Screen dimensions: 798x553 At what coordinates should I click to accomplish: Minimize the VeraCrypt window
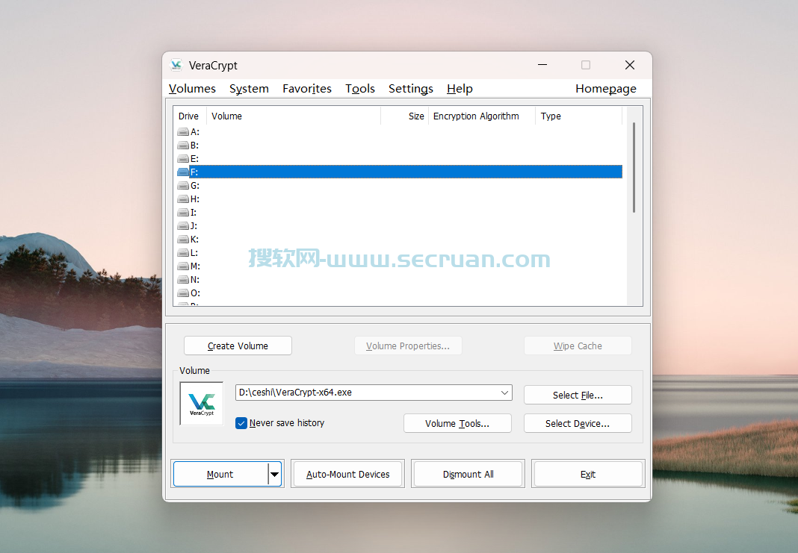(542, 65)
